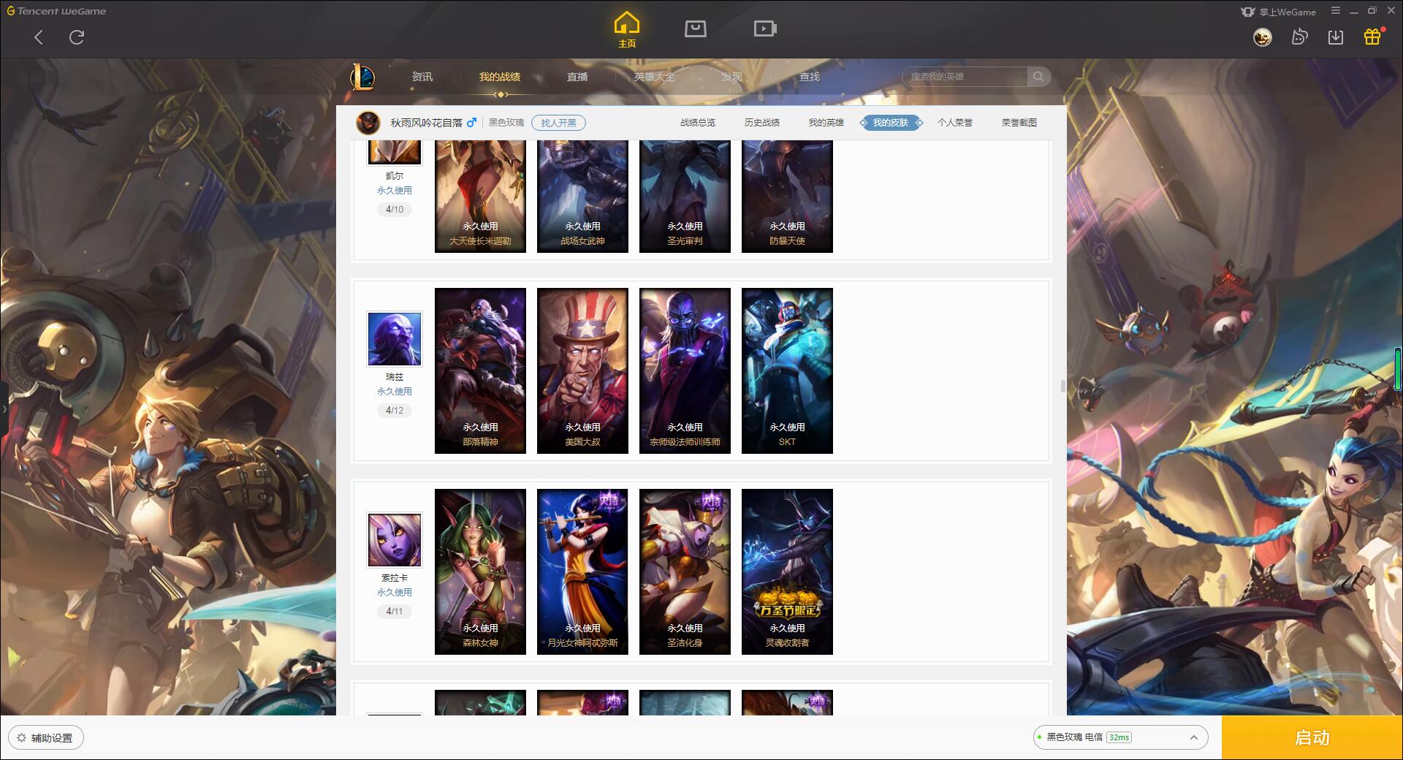Viewport: 1403px width, 760px height.
Task: Click the 辅助设置 gear button
Action: (x=45, y=738)
